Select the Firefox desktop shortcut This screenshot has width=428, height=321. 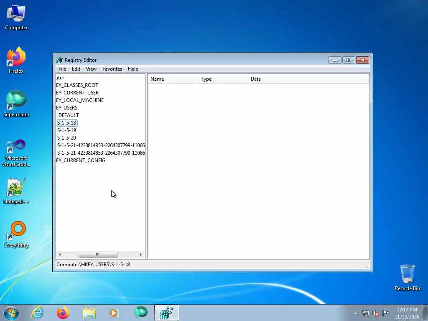16,60
